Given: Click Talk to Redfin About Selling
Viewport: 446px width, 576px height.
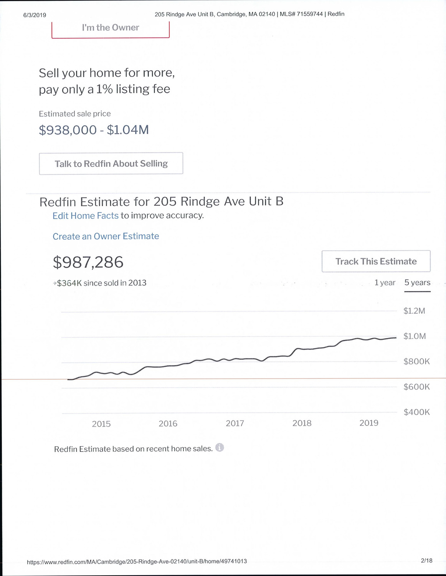Looking at the screenshot, I should click(x=111, y=164).
